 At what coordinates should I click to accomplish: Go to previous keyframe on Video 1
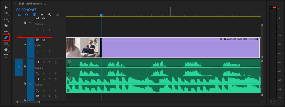pyautogui.click(x=38, y=51)
